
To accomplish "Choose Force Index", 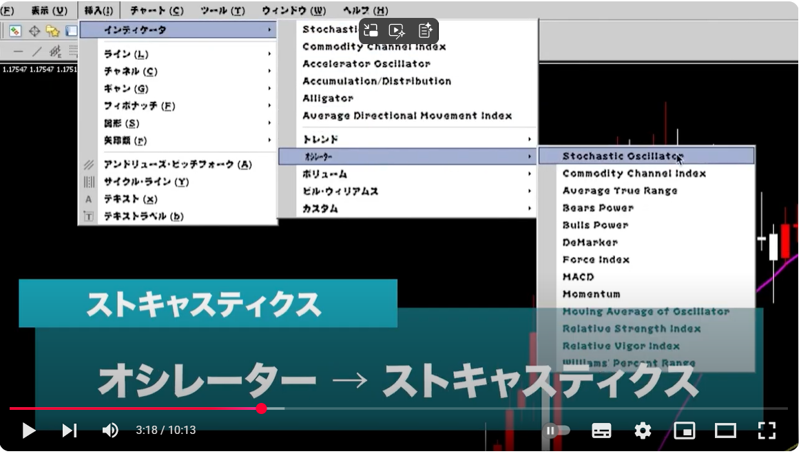I will (x=646, y=260).
